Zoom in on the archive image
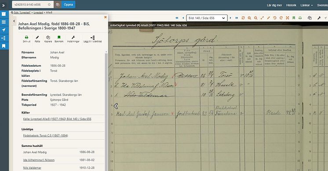The height and width of the screenshot is (171, 328). (x=249, y=18)
